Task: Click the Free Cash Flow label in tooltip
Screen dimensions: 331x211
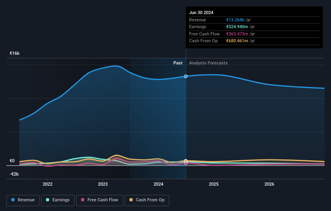Action: pyautogui.click(x=204, y=34)
